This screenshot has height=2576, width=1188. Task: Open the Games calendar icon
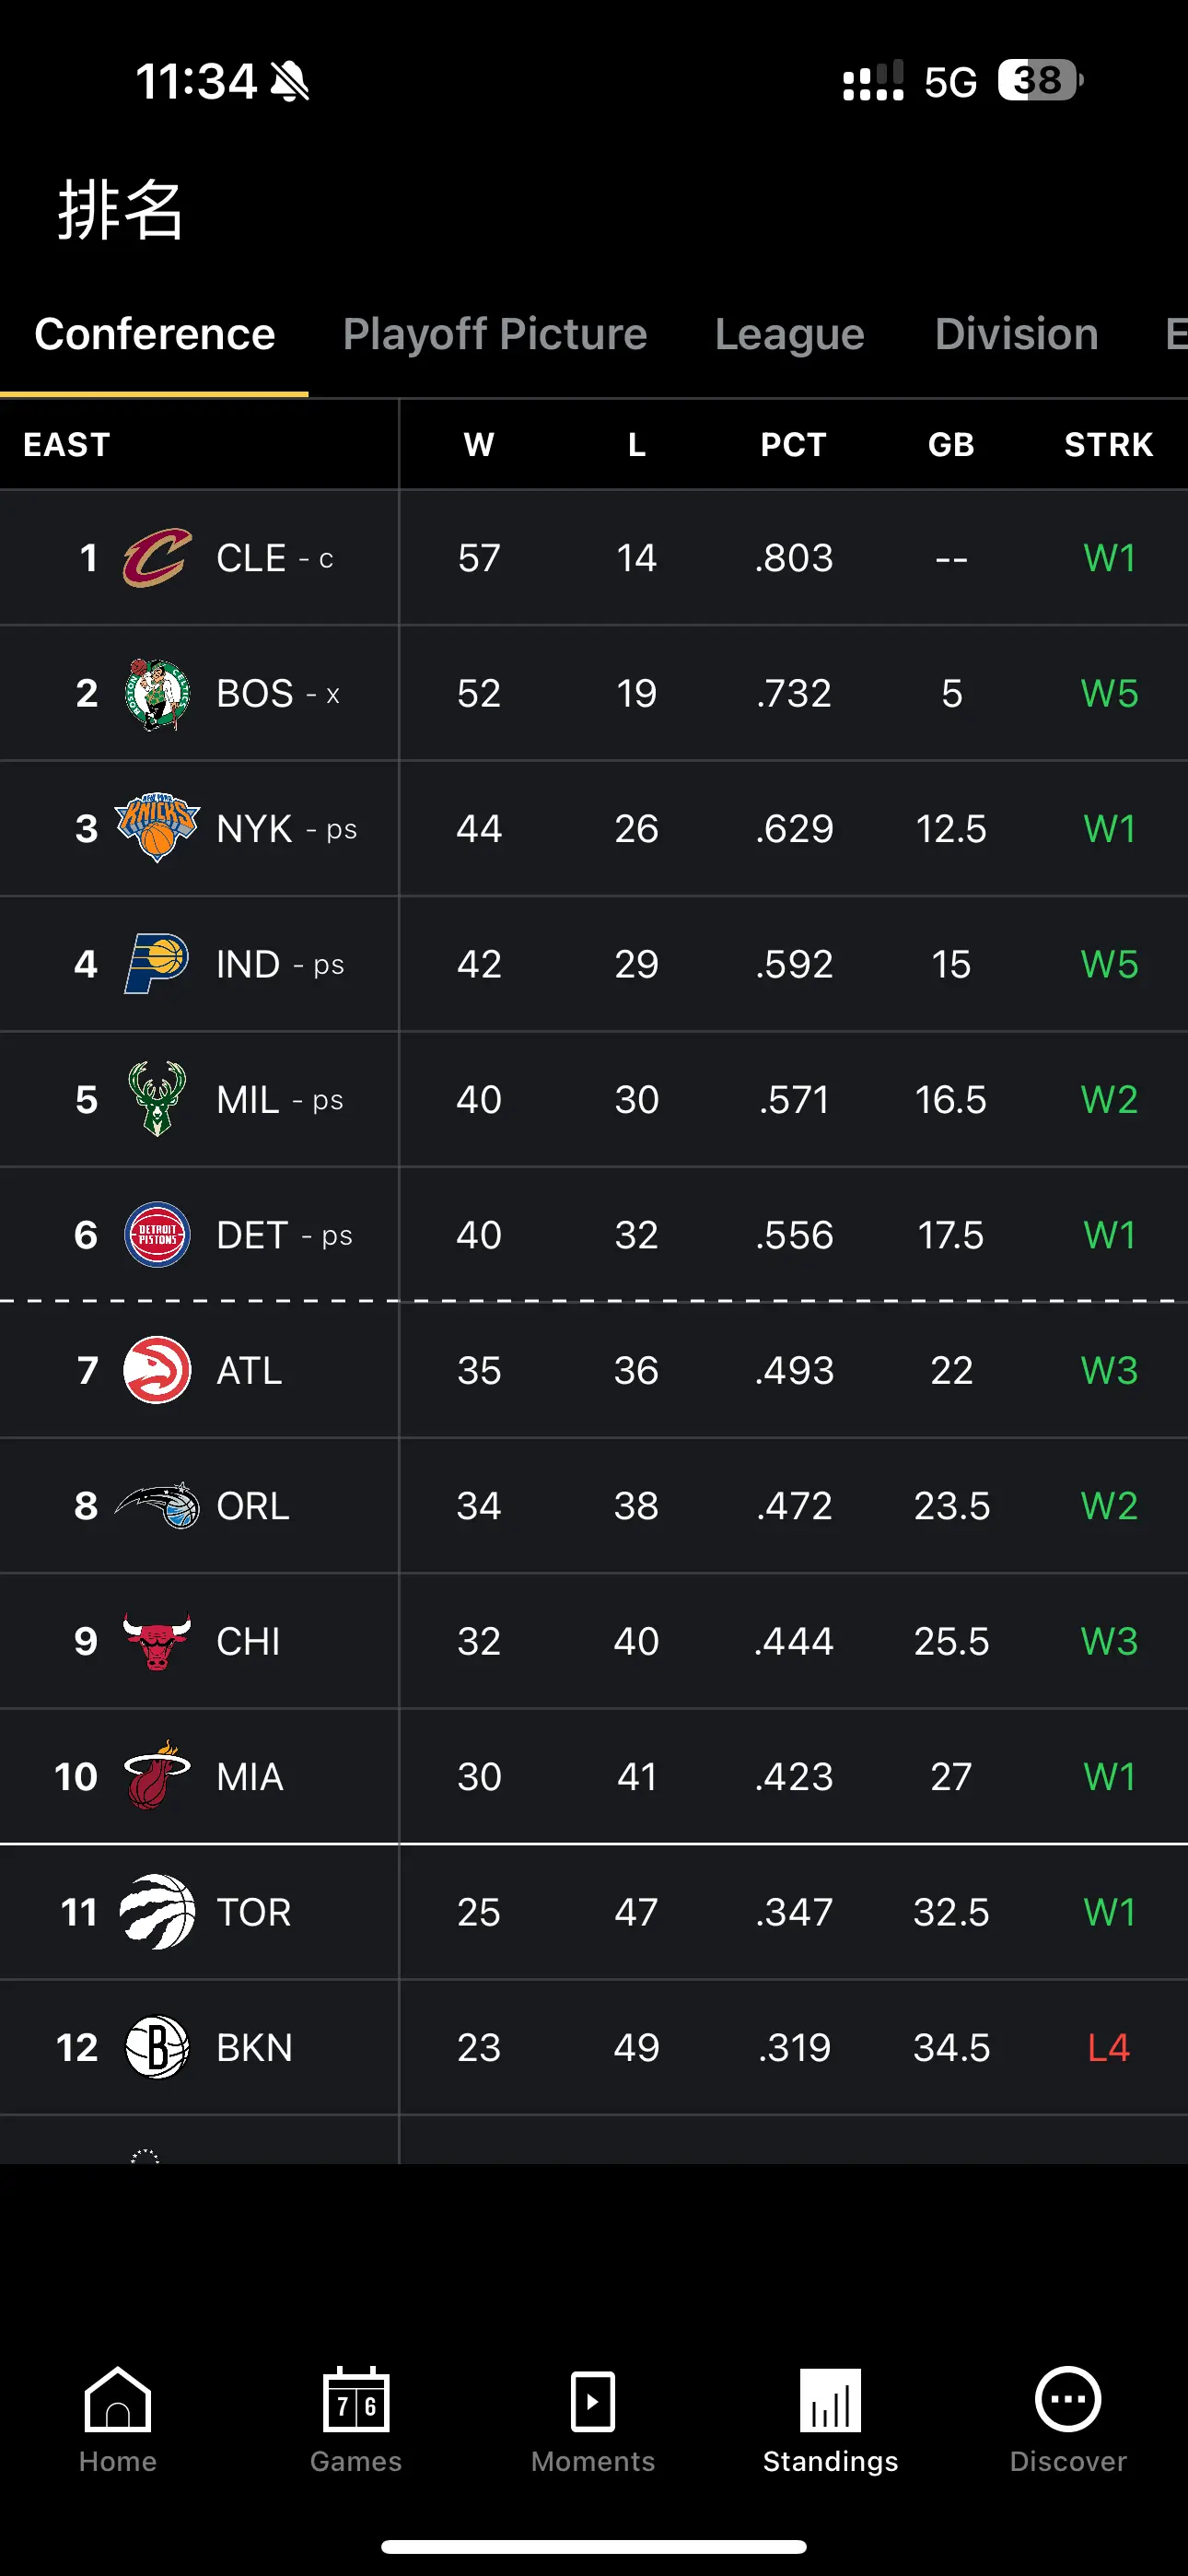point(356,2399)
